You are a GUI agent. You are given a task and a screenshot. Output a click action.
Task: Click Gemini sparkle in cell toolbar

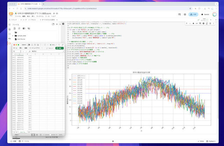[193, 24]
